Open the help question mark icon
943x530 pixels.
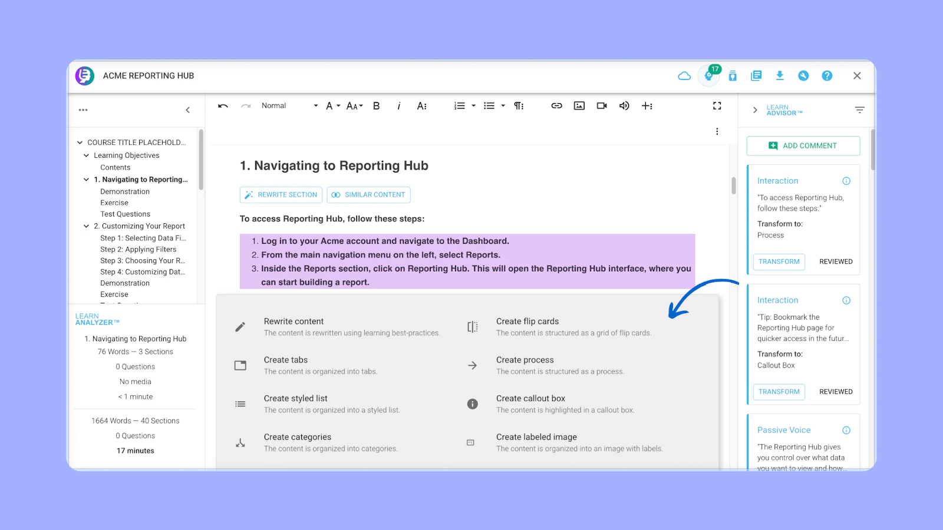click(827, 76)
